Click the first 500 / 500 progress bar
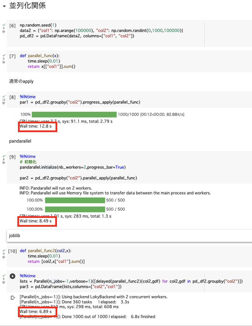Screen dimensions: 252x326 tap(75, 200)
